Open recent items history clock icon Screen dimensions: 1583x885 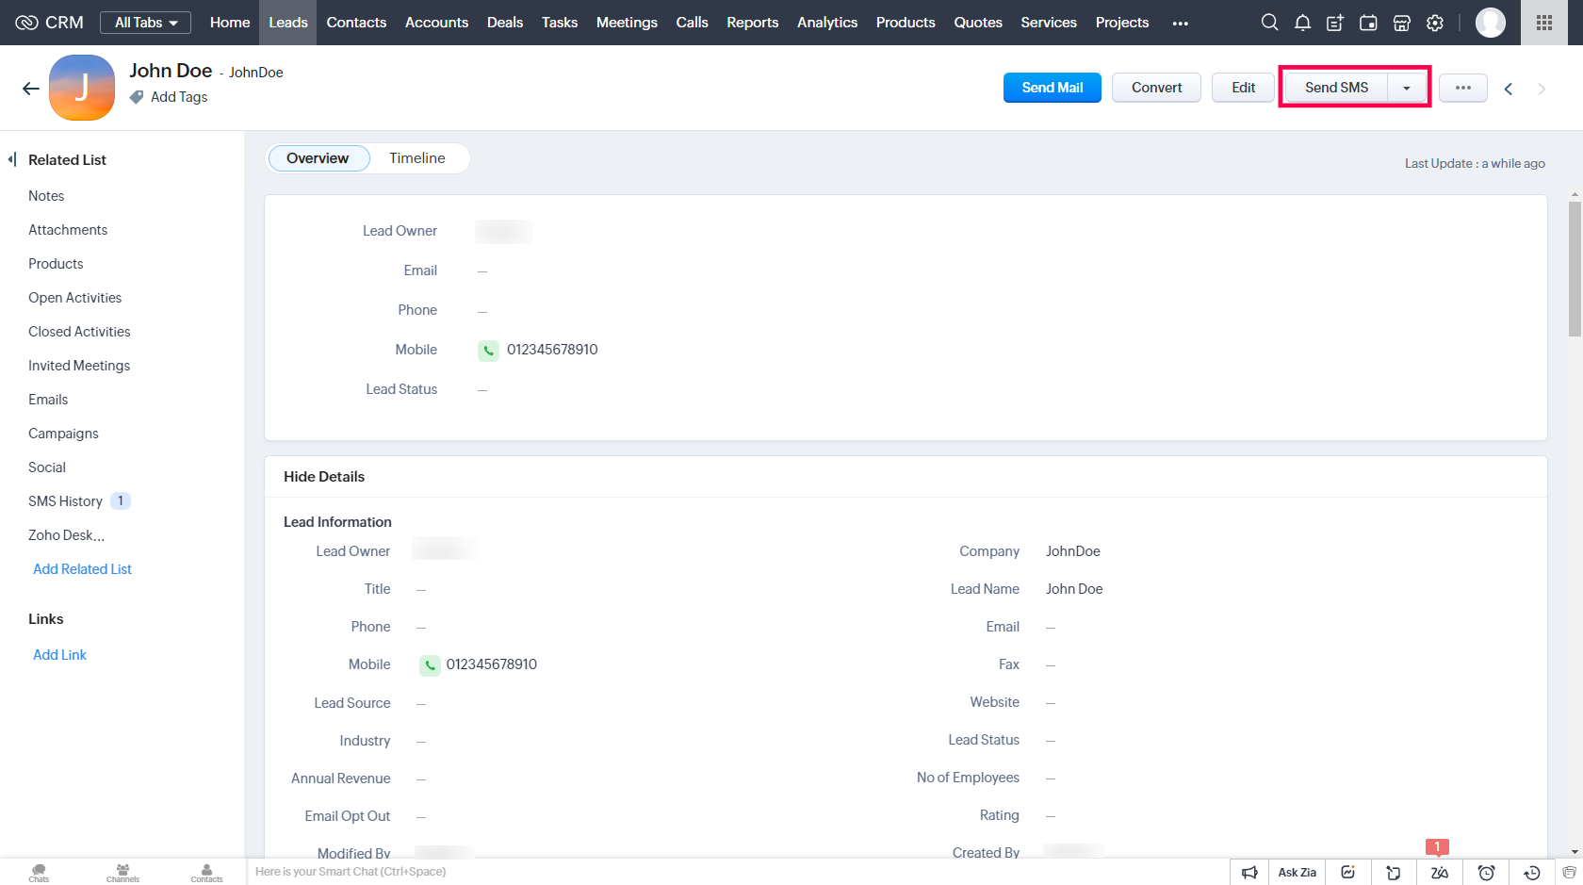click(x=1532, y=873)
